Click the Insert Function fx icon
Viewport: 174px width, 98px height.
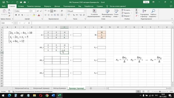29,23
